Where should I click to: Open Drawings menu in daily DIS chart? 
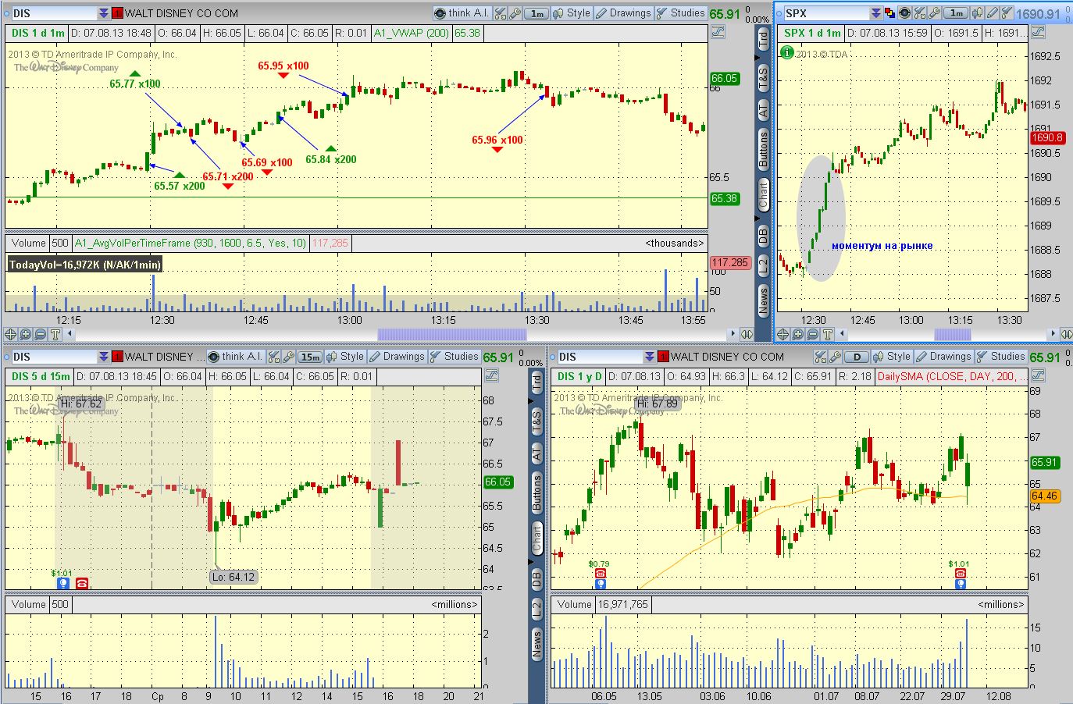point(943,357)
